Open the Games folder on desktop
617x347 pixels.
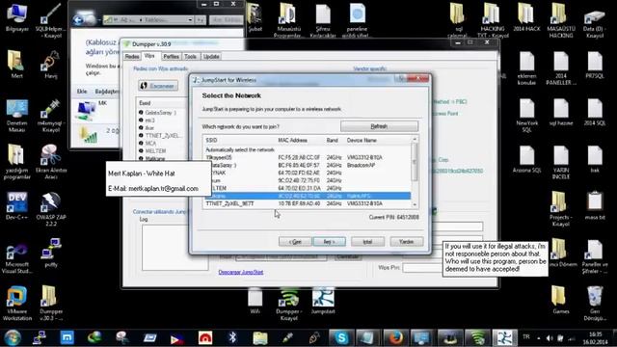(x=561, y=300)
